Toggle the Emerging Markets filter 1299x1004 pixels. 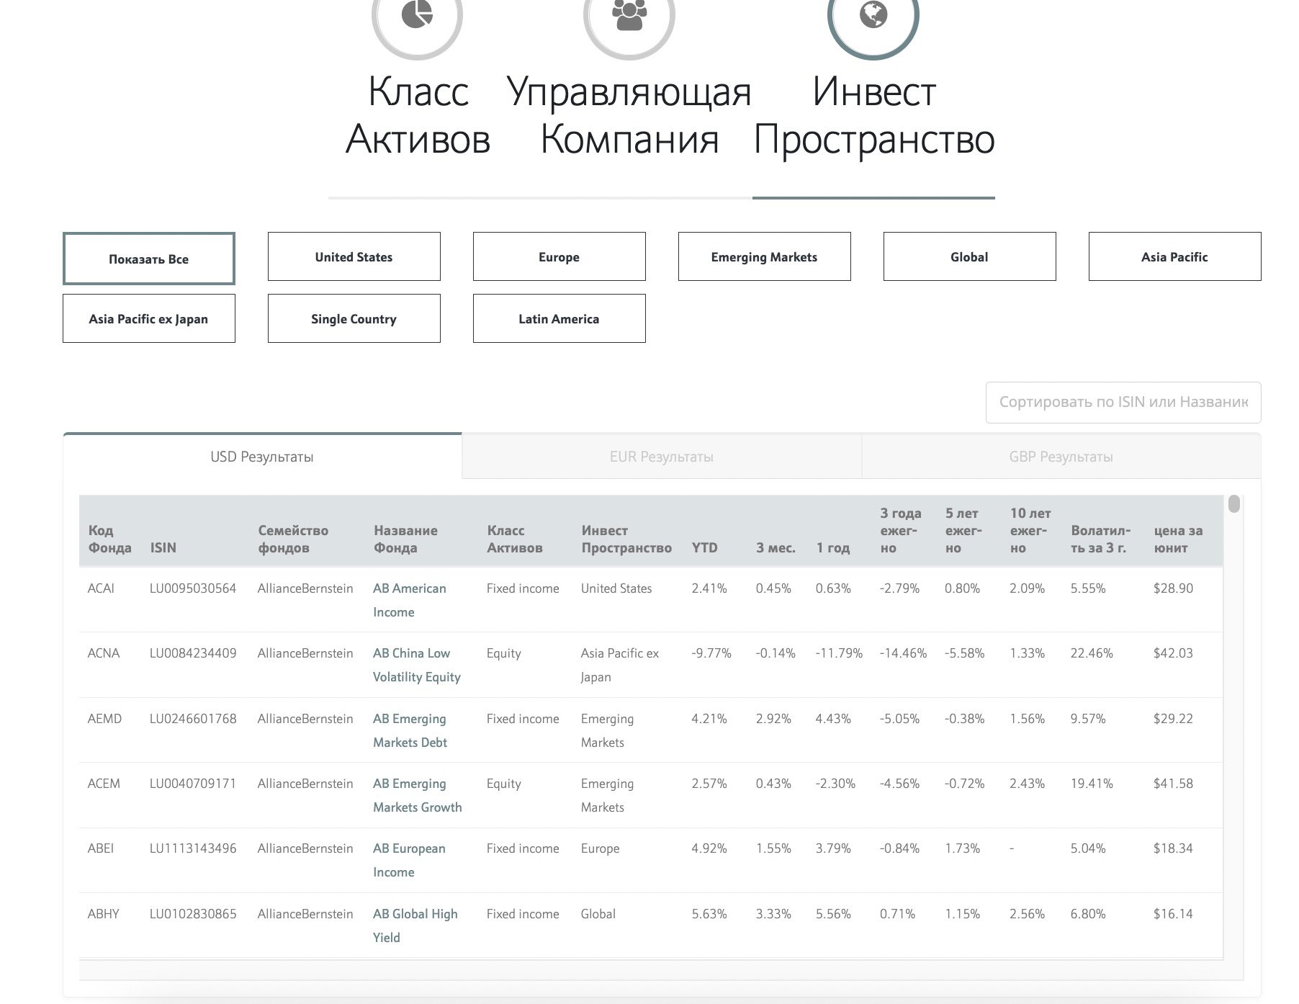[763, 256]
